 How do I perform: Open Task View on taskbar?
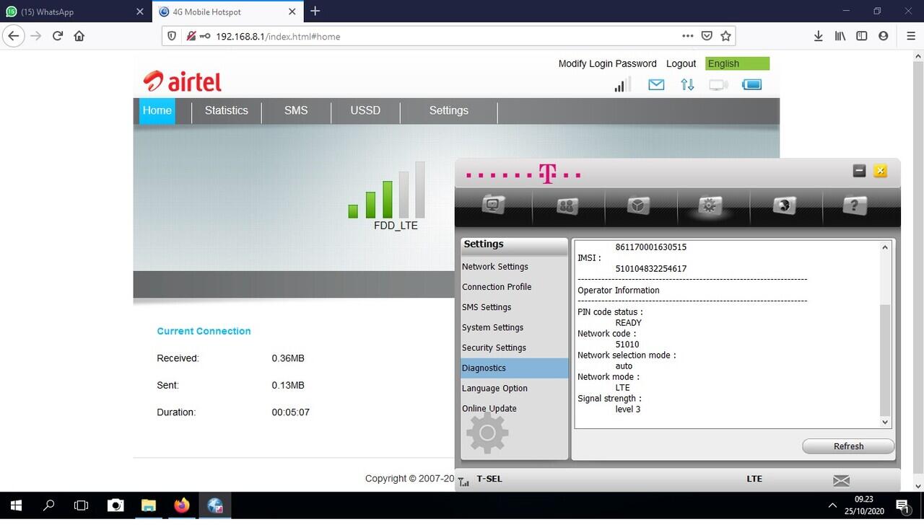click(x=82, y=505)
